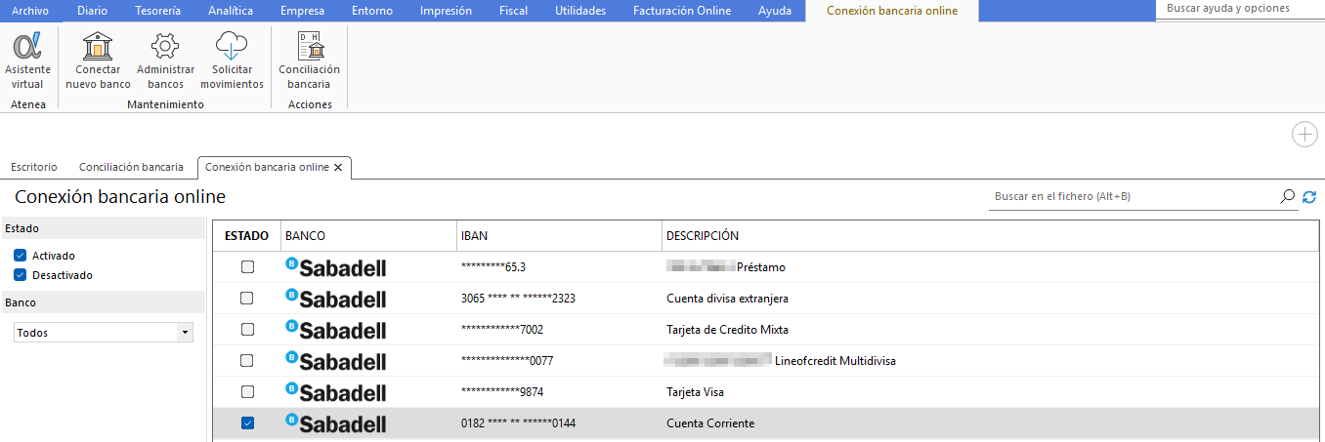Uncheck the Desactivado filter
1325x442 pixels.
click(20, 275)
